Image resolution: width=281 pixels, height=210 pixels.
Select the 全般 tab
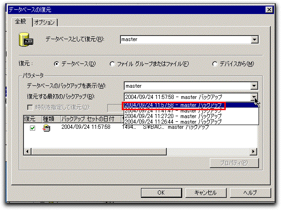tap(21, 22)
